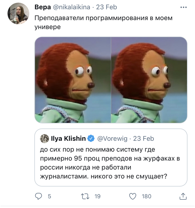Viewport: 195px width, 208px height.
Task: Open the @Vorewig handle
Action: [113, 138]
